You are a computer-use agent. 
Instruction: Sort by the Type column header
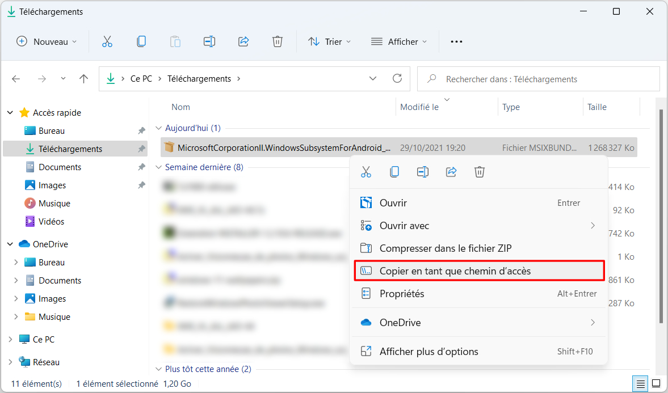[511, 107]
